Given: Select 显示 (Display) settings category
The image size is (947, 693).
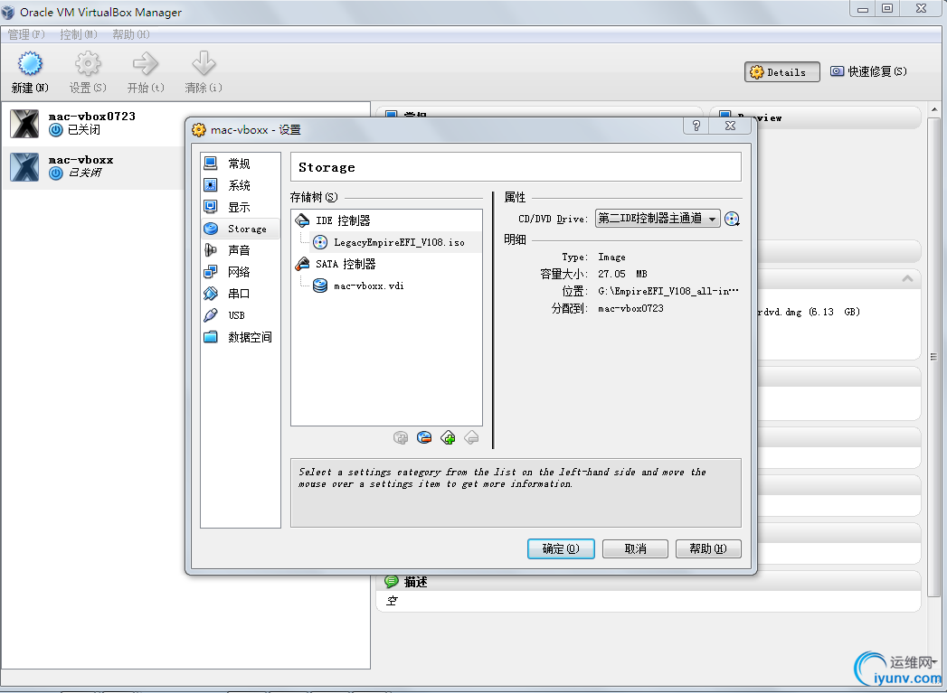Looking at the screenshot, I should pos(241,207).
